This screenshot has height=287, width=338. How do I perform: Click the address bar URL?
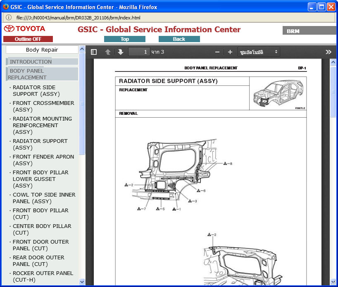pos(78,18)
